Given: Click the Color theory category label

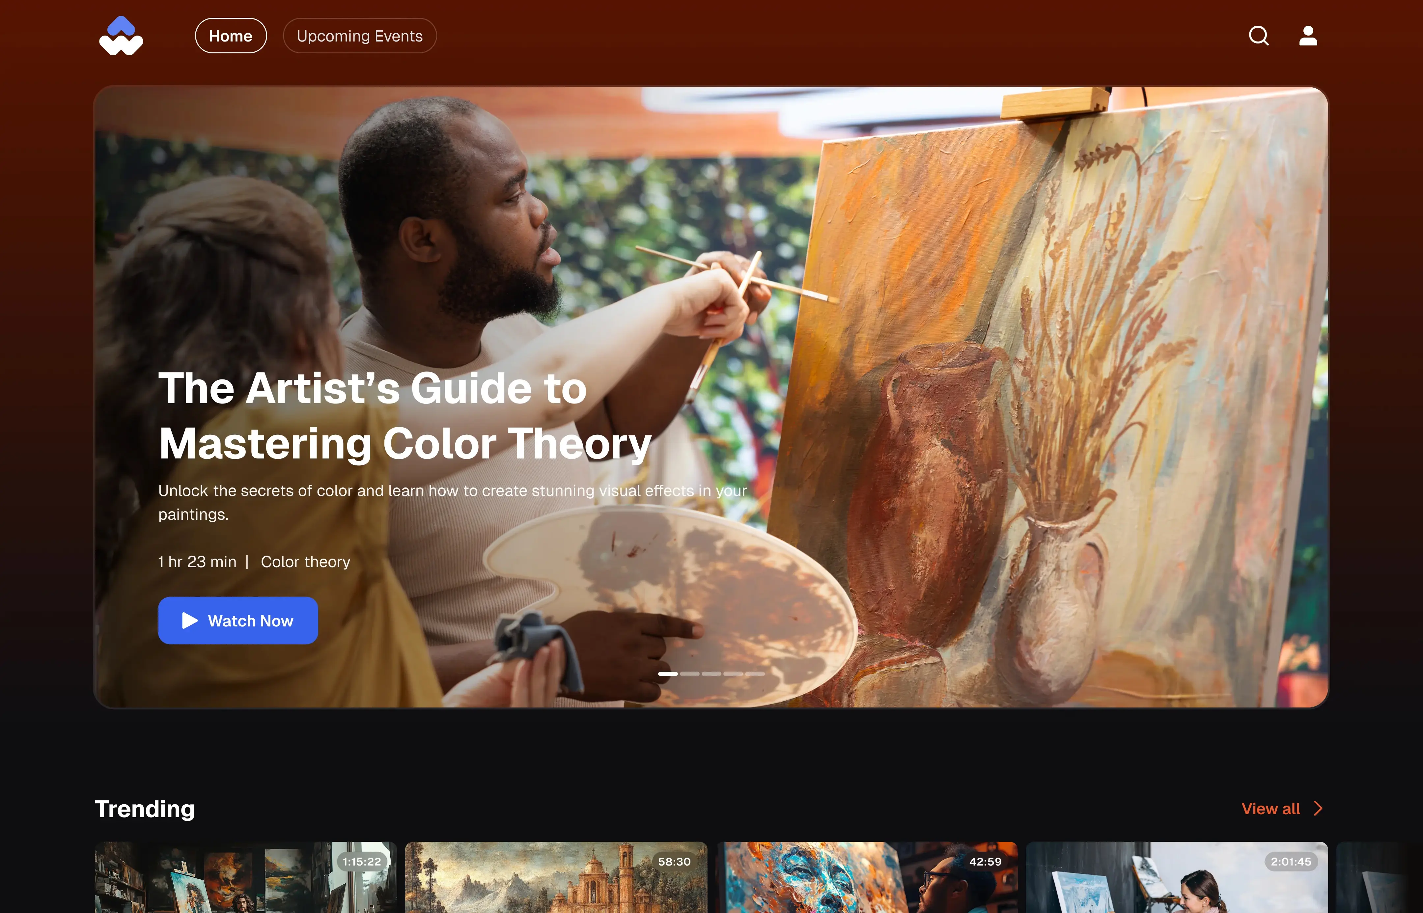Looking at the screenshot, I should click(x=305, y=562).
